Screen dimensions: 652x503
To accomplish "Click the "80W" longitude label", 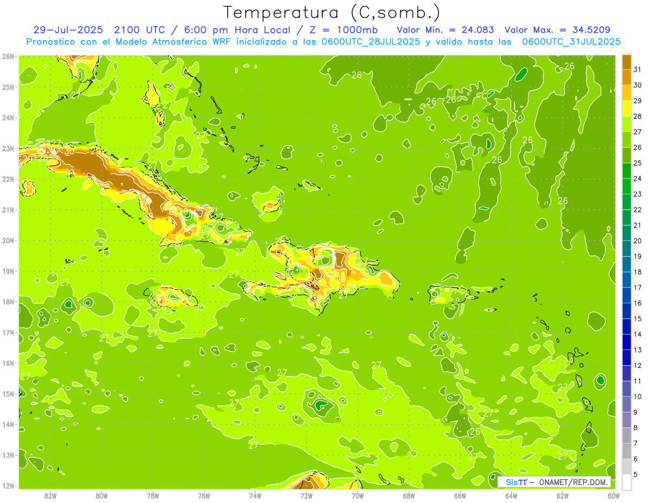I will click(x=102, y=496).
